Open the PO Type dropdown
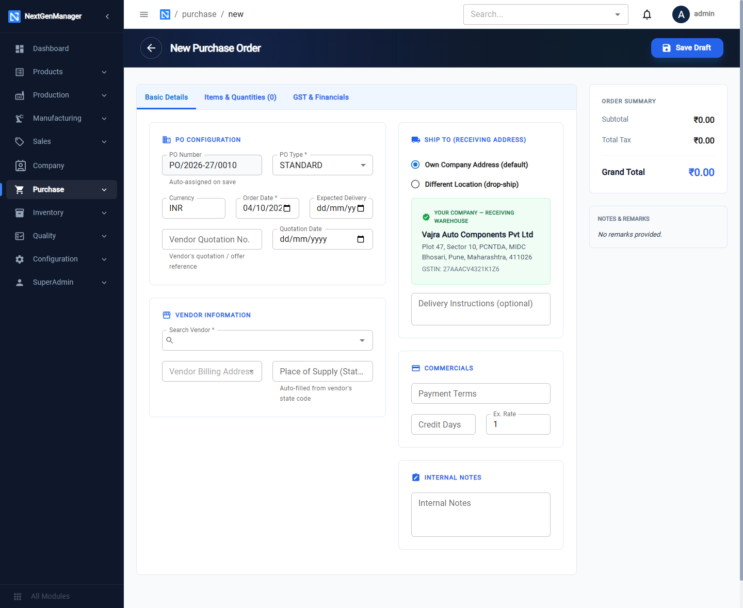The image size is (743, 608). pyautogui.click(x=322, y=165)
